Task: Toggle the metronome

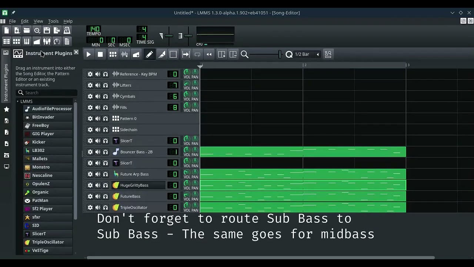Action: click(67, 30)
